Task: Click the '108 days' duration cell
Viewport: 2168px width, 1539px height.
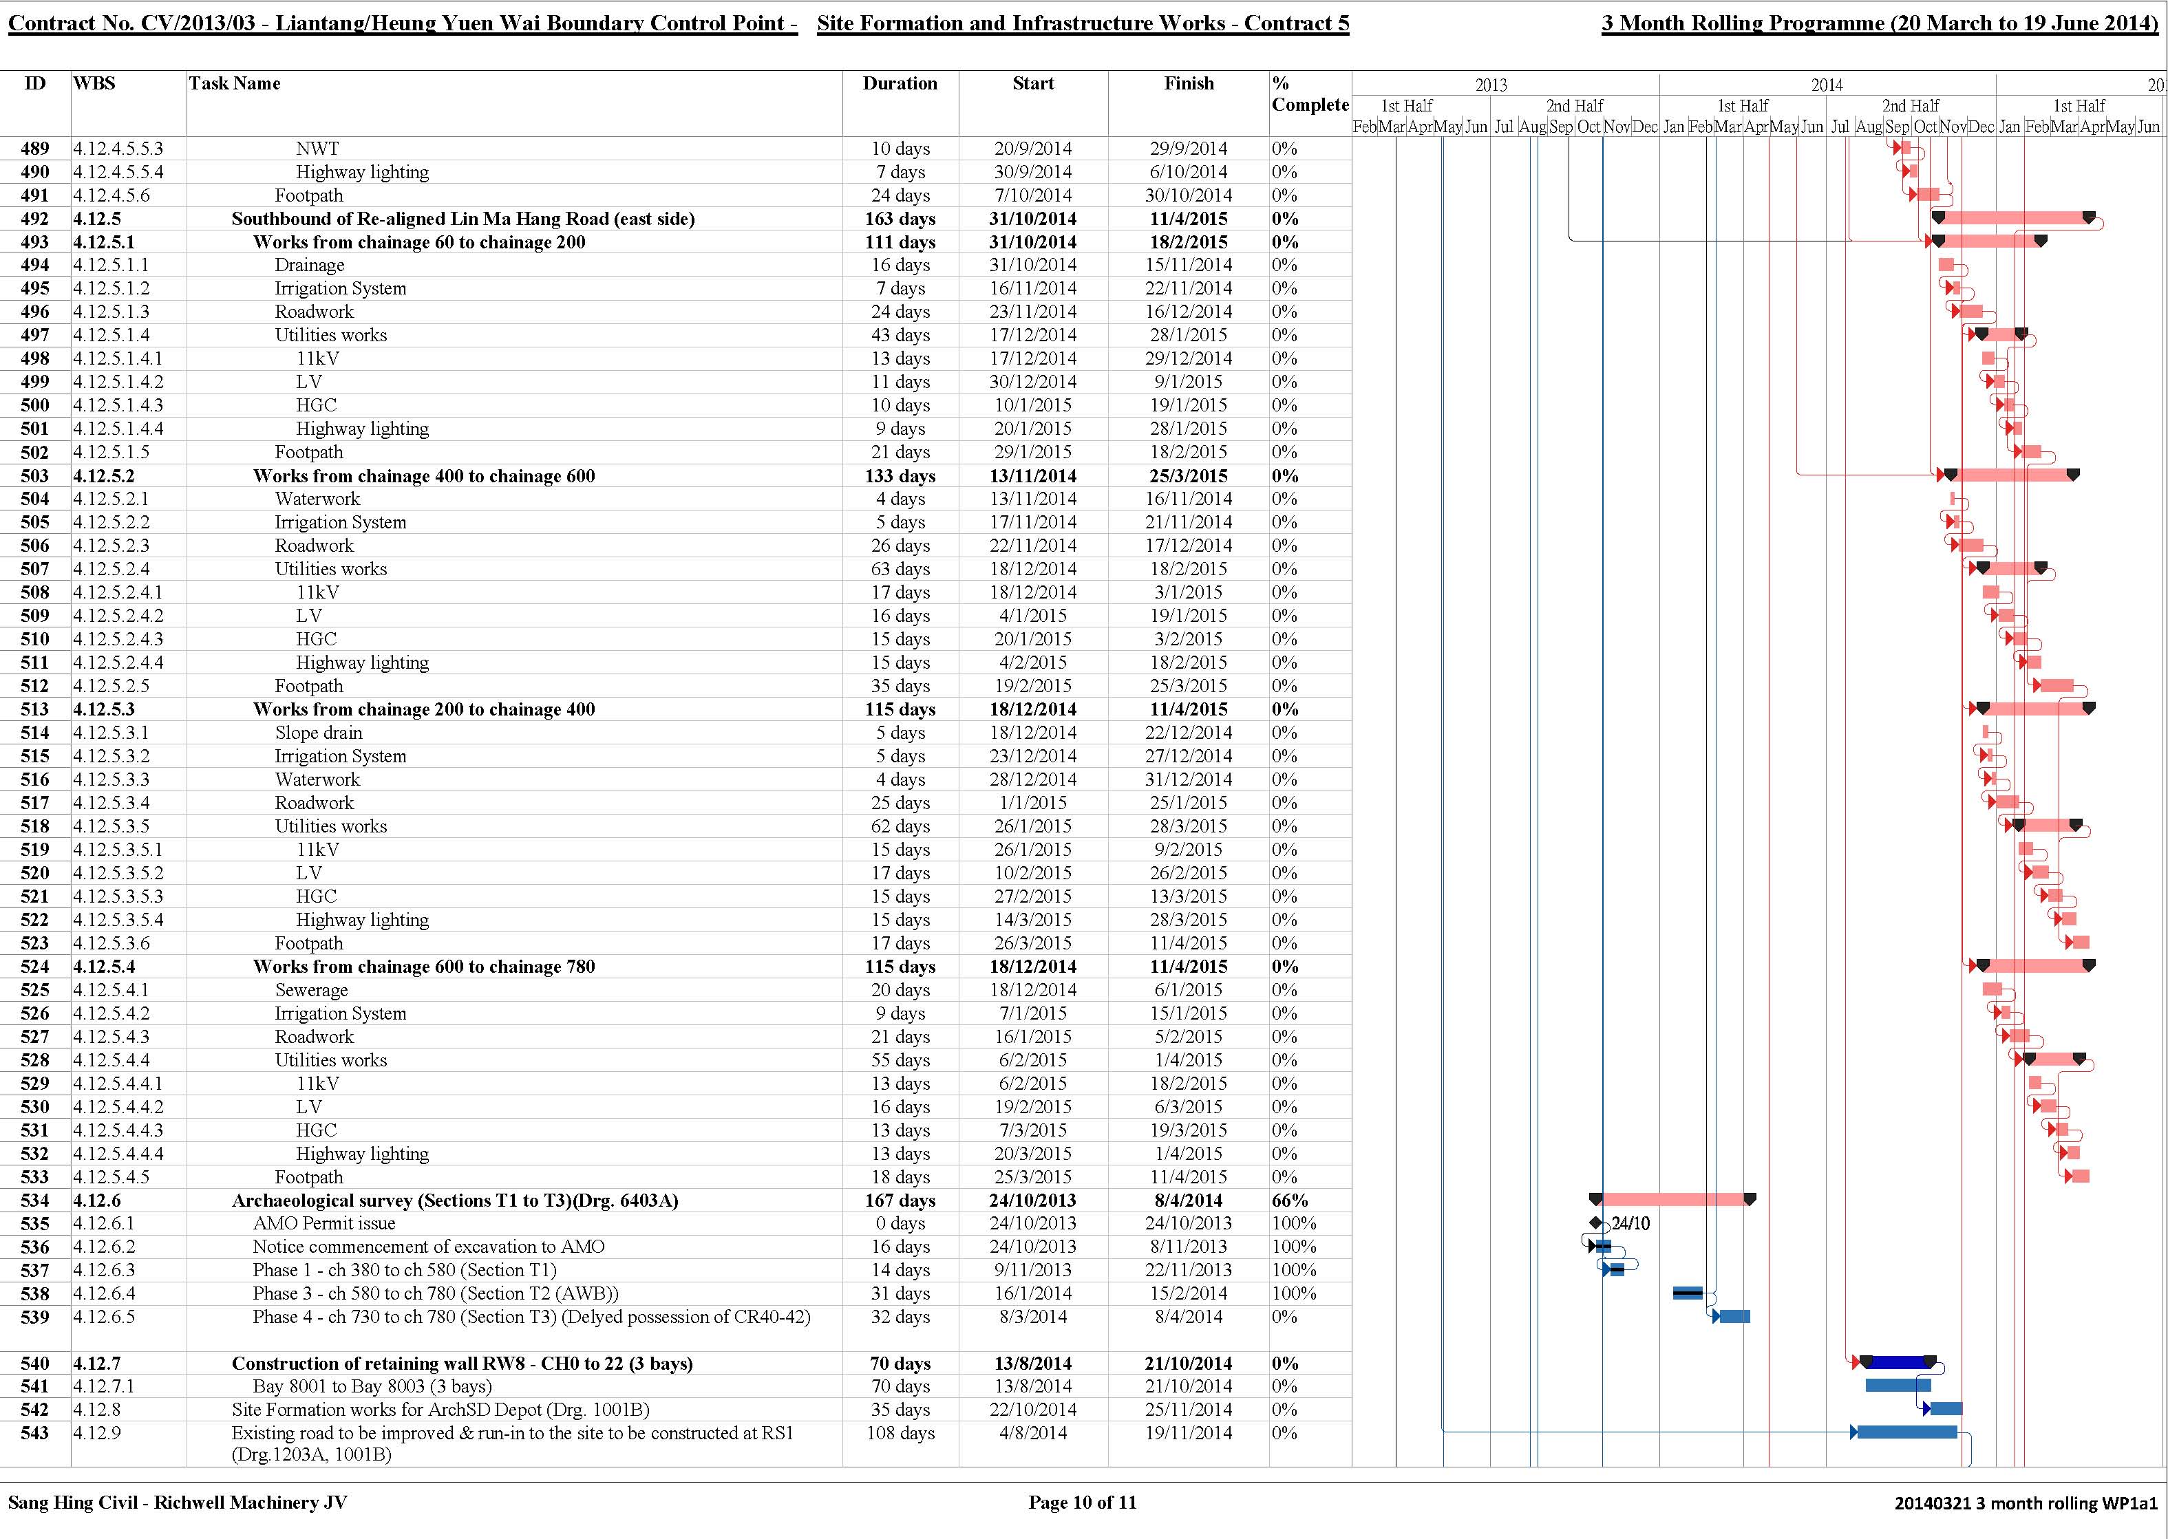Action: click(900, 1433)
